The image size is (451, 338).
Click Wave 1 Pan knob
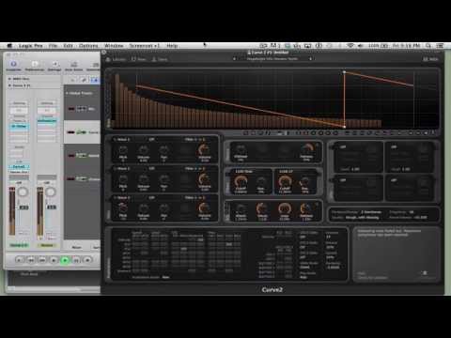tap(163, 150)
